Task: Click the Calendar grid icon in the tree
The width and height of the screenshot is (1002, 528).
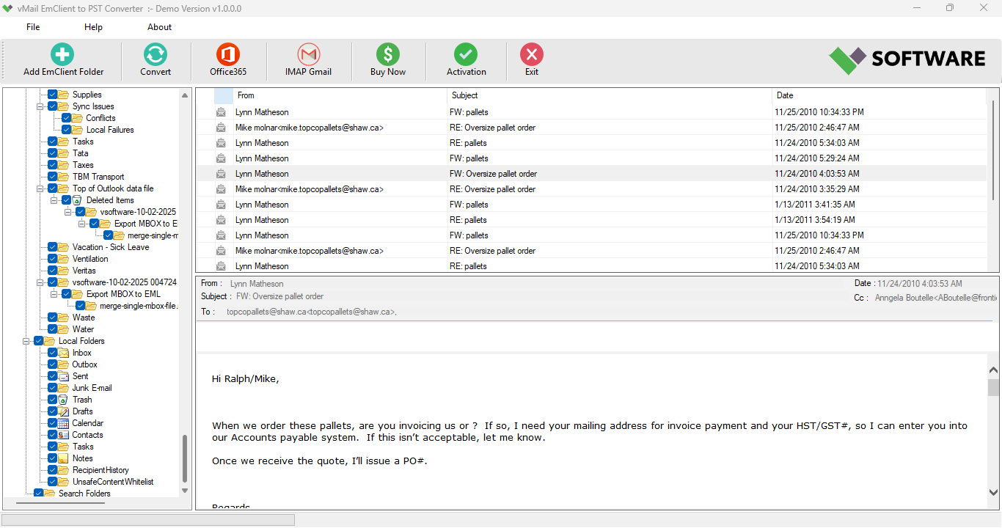Action: [64, 423]
